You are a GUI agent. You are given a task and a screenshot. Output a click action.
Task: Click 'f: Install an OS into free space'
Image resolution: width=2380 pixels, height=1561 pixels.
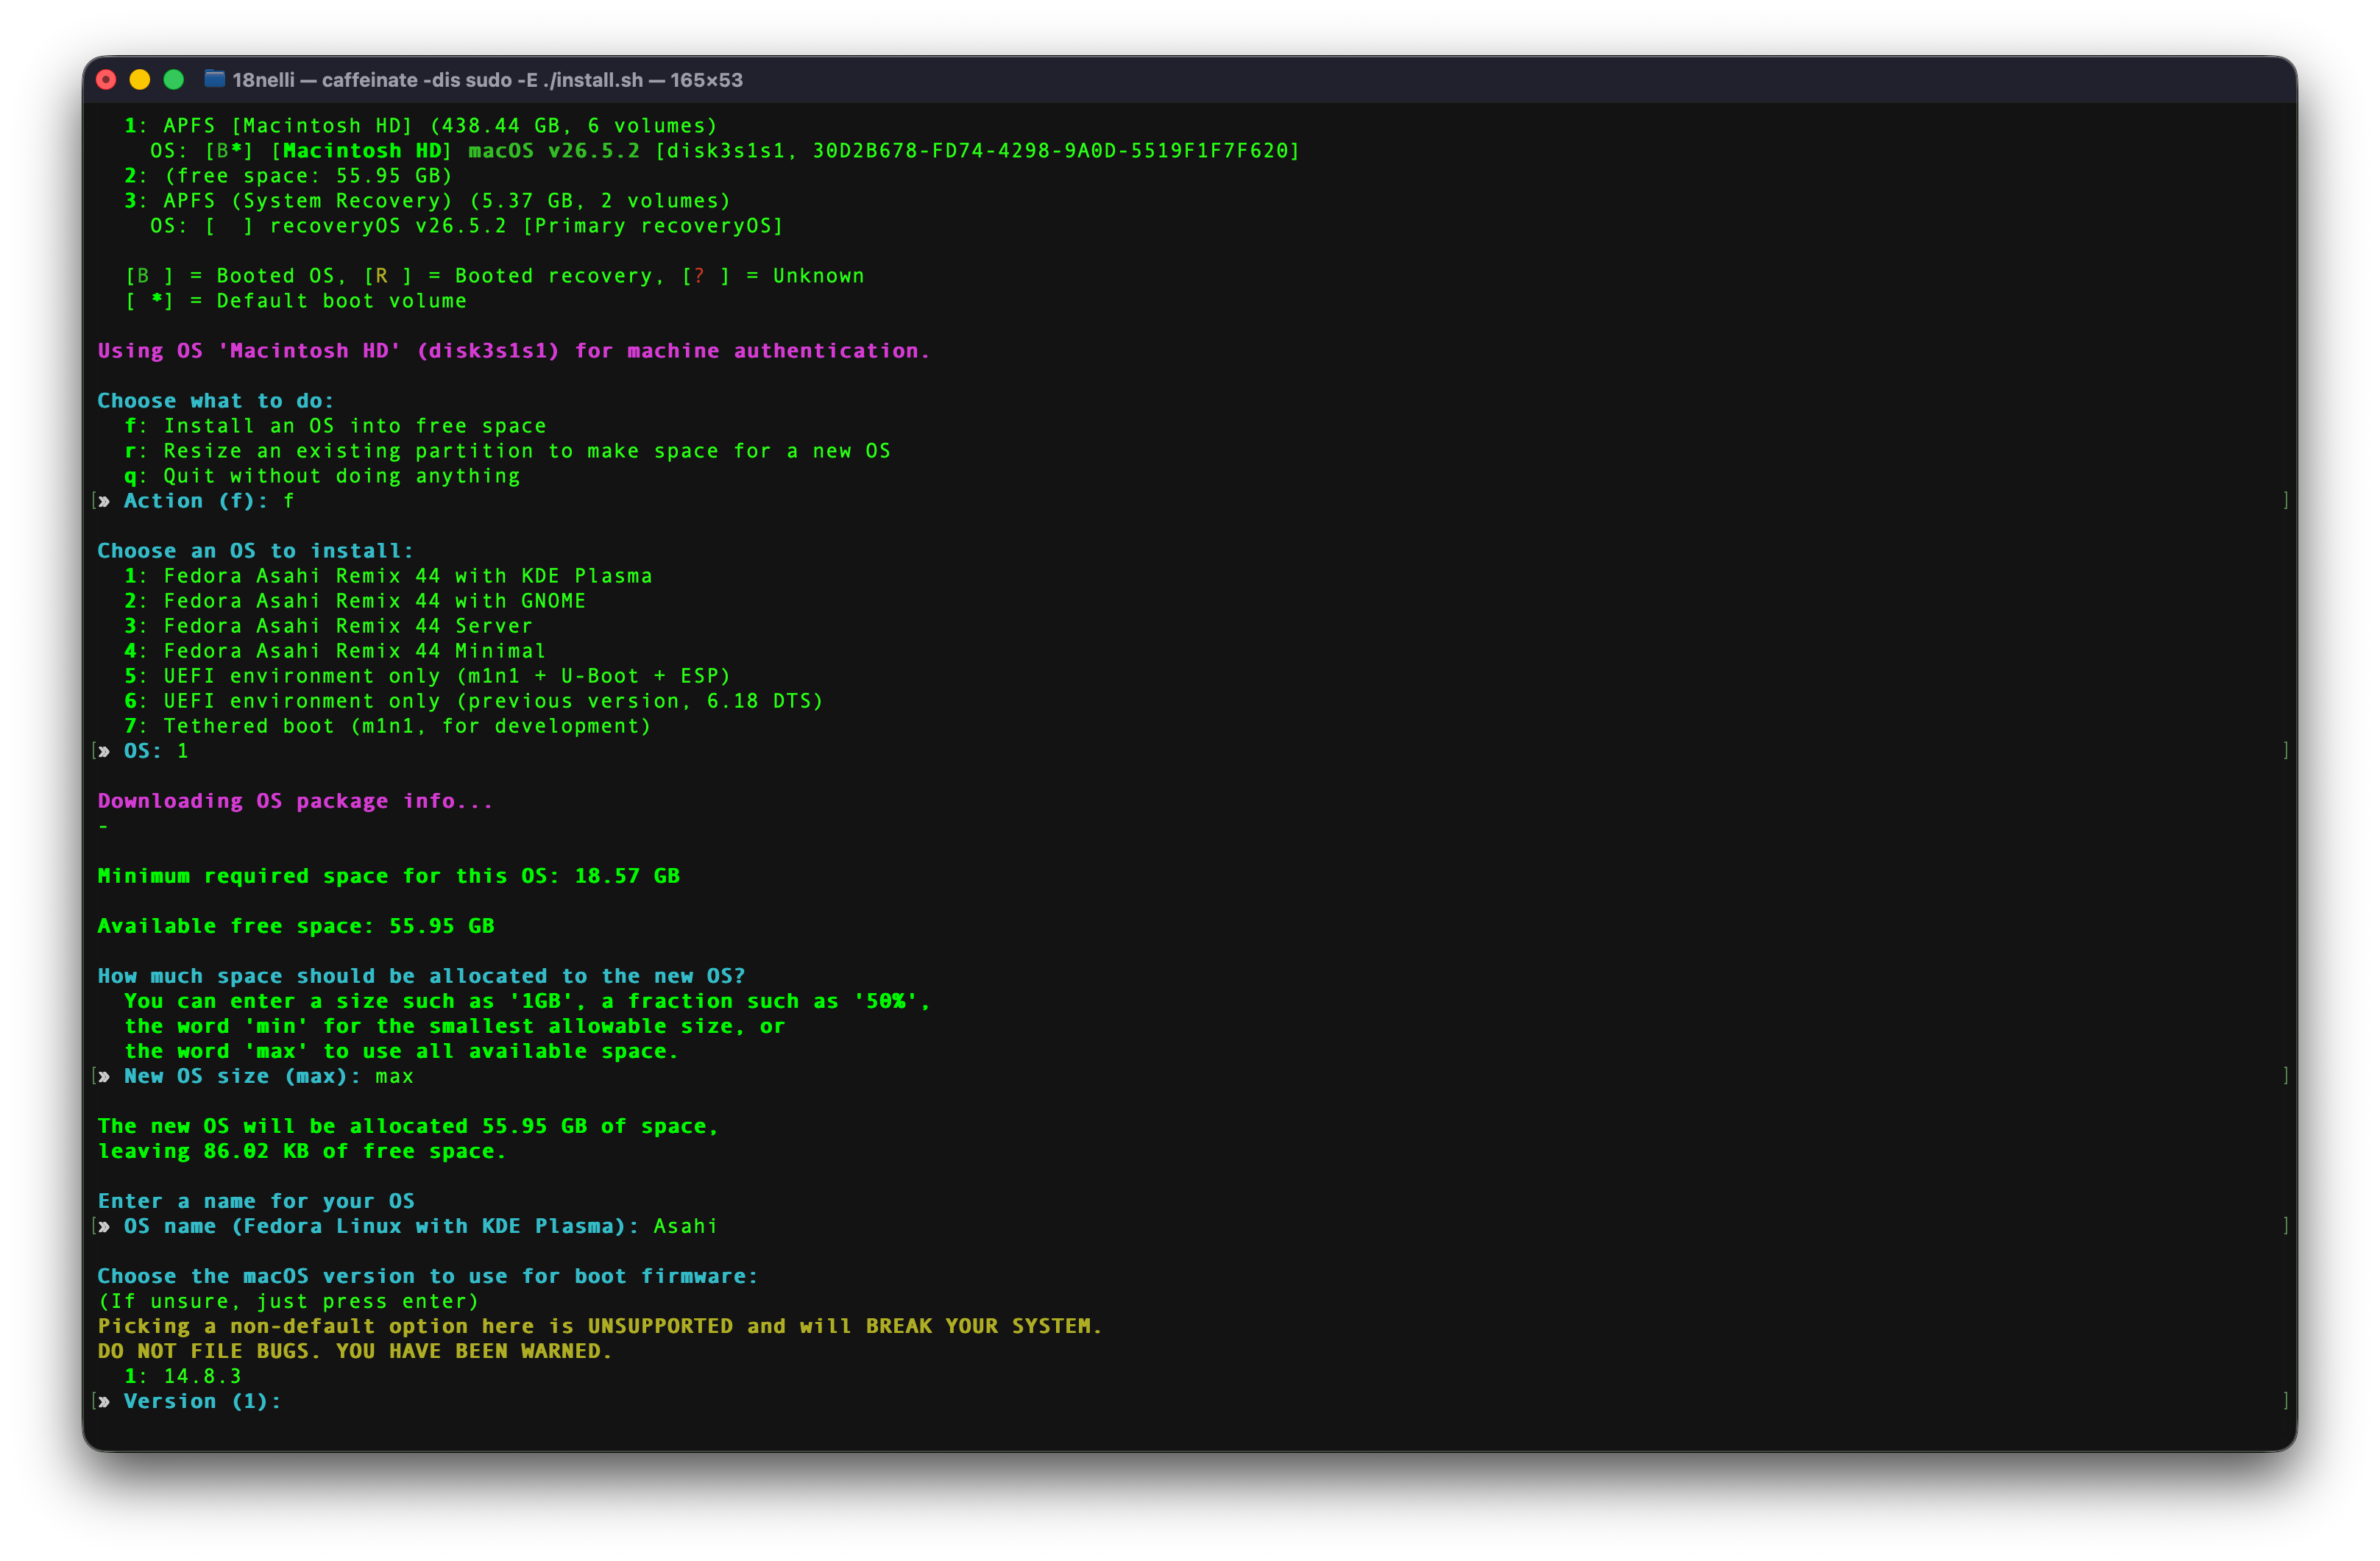(335, 426)
